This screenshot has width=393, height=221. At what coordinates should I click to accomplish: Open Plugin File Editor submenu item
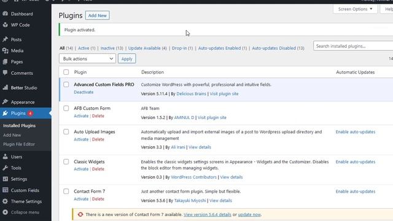coord(19,144)
